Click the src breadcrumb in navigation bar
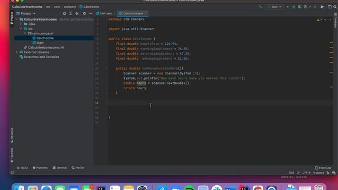Viewport: 338px width, 190px height. 48,7
